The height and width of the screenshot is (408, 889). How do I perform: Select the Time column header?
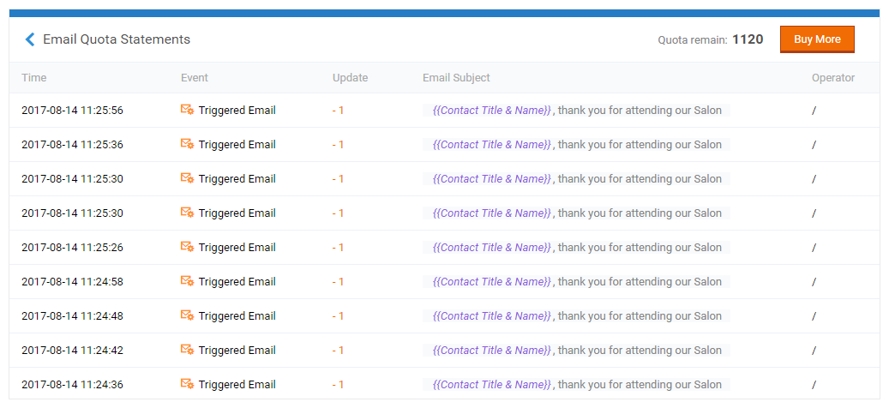click(34, 78)
